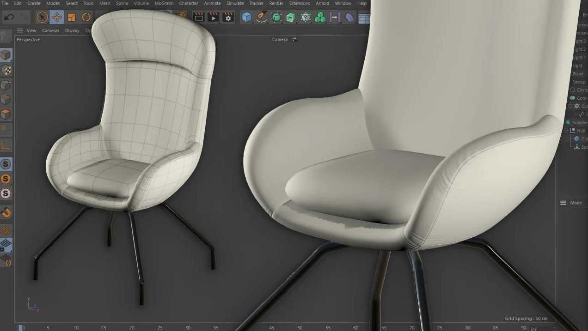
Task: Click the Undo arrow icon
Action: pos(8,17)
